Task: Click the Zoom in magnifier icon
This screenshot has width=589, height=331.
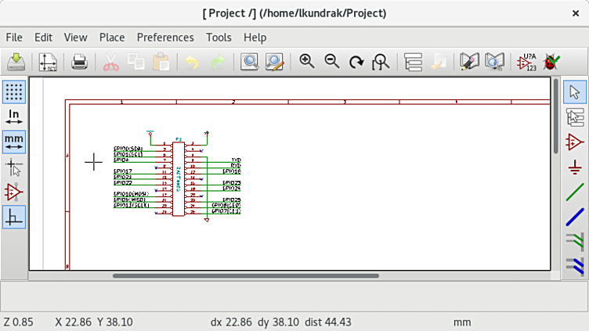Action: (x=307, y=62)
